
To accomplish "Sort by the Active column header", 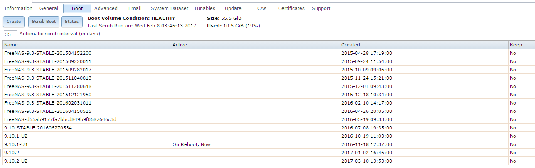I will tap(256, 45).
